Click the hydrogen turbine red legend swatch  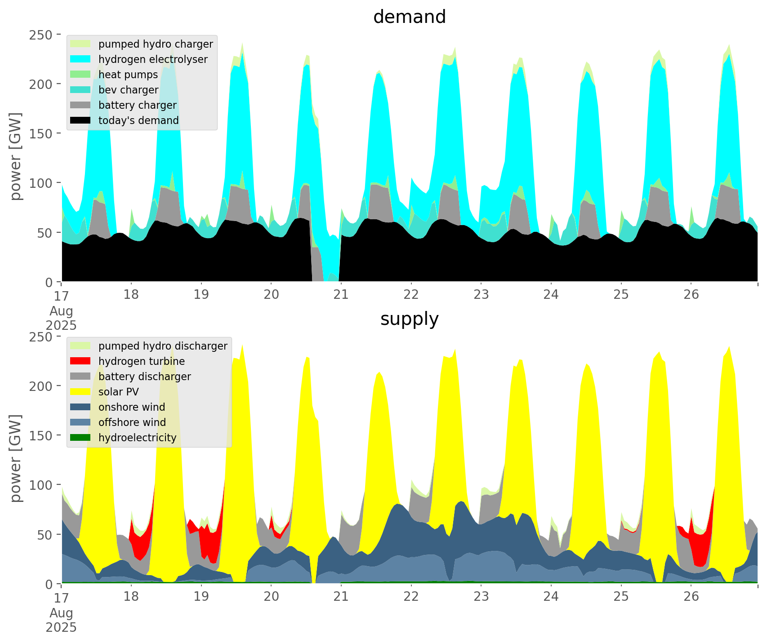81,361
